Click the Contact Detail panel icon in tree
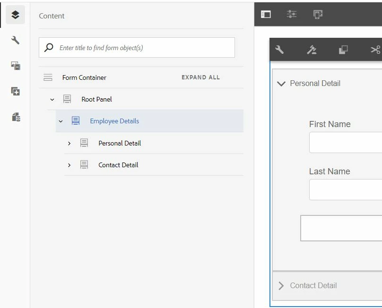The image size is (382, 308). [84, 164]
